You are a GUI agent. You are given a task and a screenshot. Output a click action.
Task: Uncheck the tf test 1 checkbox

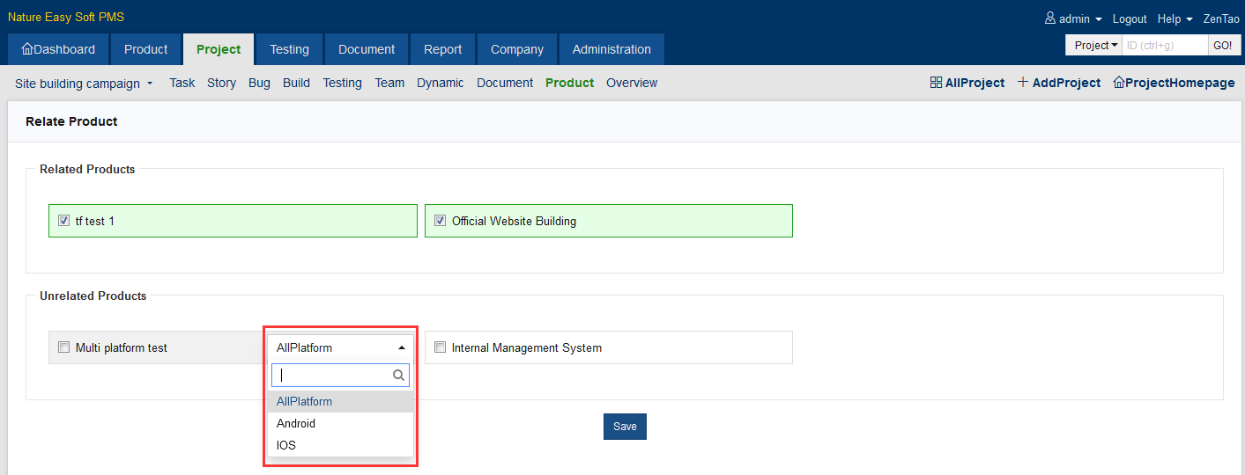pos(63,221)
